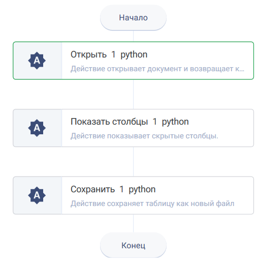Click the star icon of the Открыть action
Screen dimensions: 260x263
(x=37, y=61)
